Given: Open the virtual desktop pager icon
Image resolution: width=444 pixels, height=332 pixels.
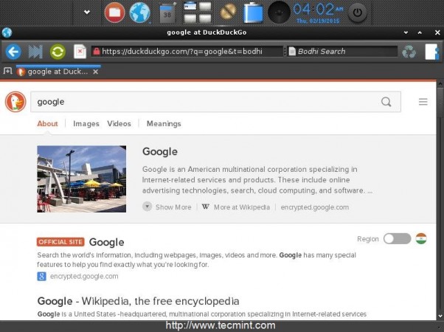Looking at the screenshot, I should coord(197,13).
